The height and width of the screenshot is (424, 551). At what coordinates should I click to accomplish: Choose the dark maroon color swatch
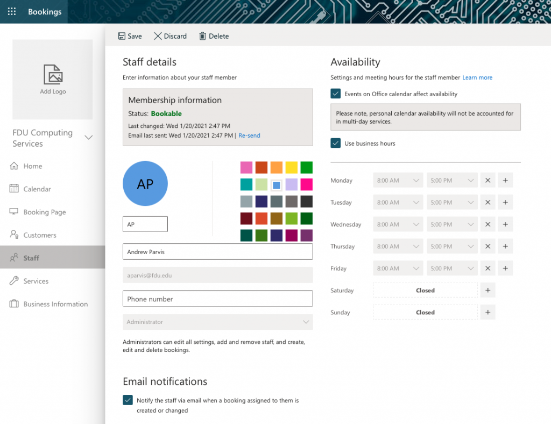(x=246, y=218)
